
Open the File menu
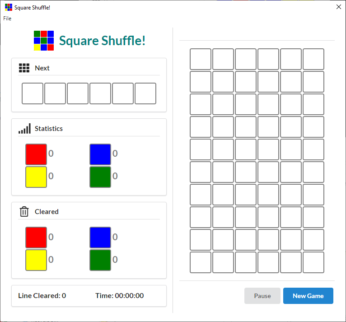(7, 19)
